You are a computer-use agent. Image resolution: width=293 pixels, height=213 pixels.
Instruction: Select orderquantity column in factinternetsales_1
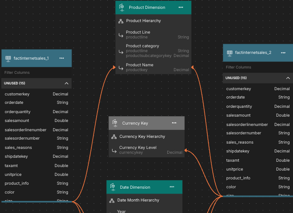pos(37,112)
